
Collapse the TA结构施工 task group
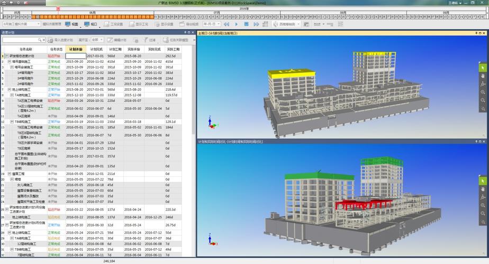pos(12,95)
